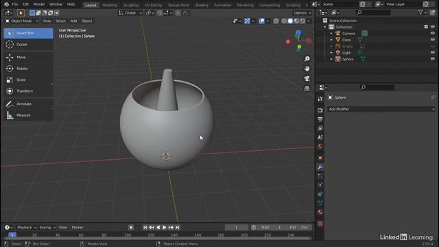Screen dimensions: 439x247
Task: Toggle viewport overlays button
Action: pos(261,21)
